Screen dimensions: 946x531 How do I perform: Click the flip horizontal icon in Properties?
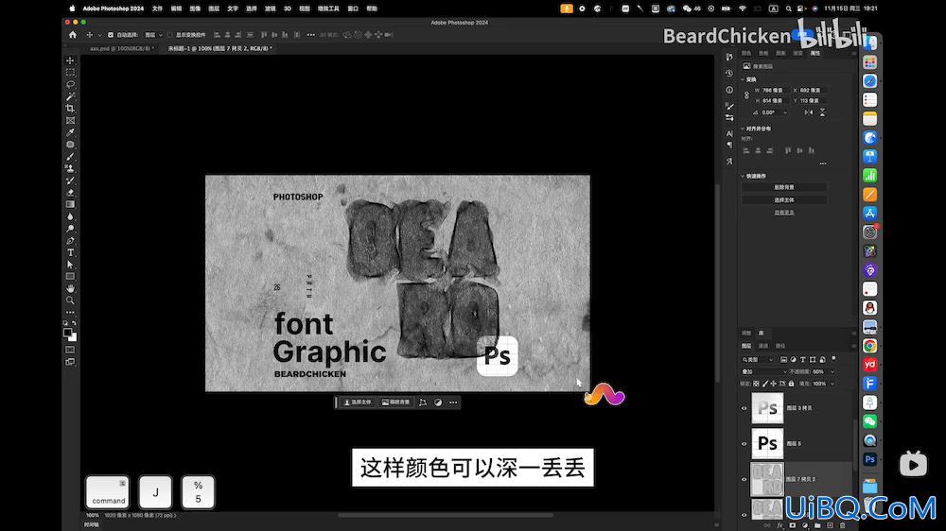(x=809, y=112)
